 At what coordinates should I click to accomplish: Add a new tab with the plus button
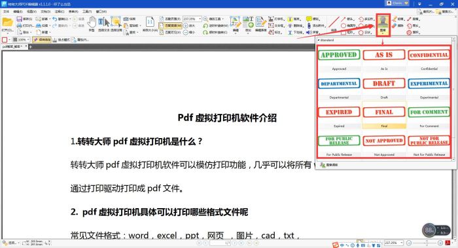(30, 46)
